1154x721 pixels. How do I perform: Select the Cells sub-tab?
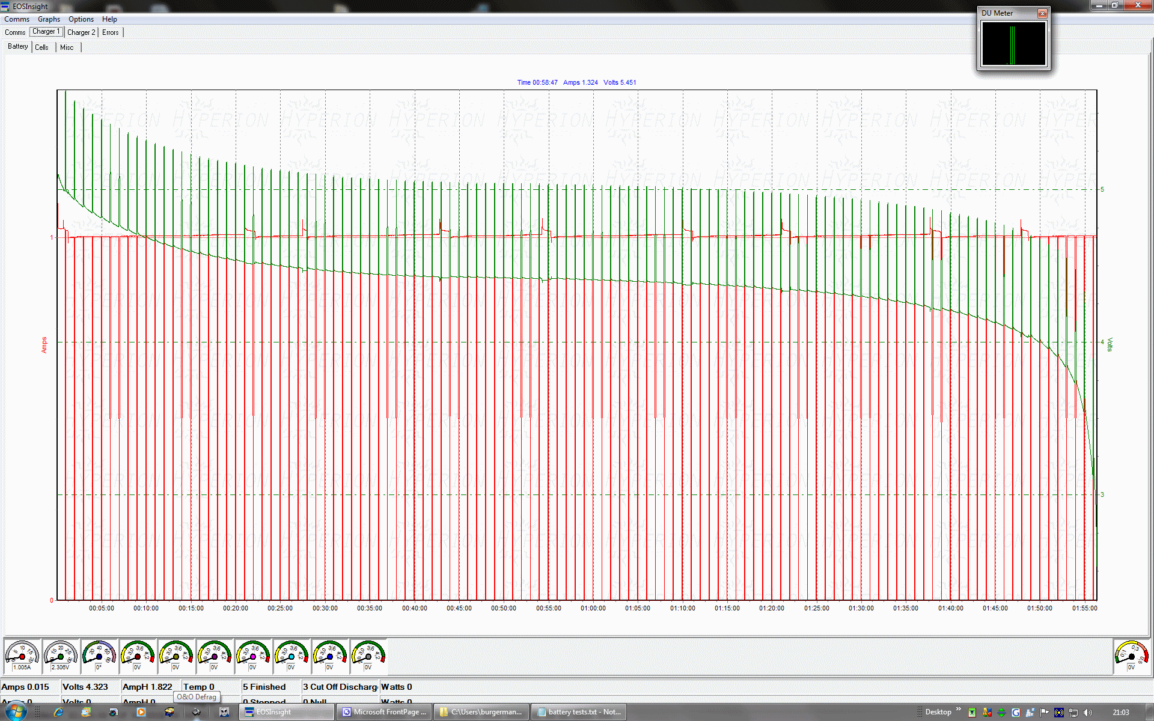pos(41,47)
